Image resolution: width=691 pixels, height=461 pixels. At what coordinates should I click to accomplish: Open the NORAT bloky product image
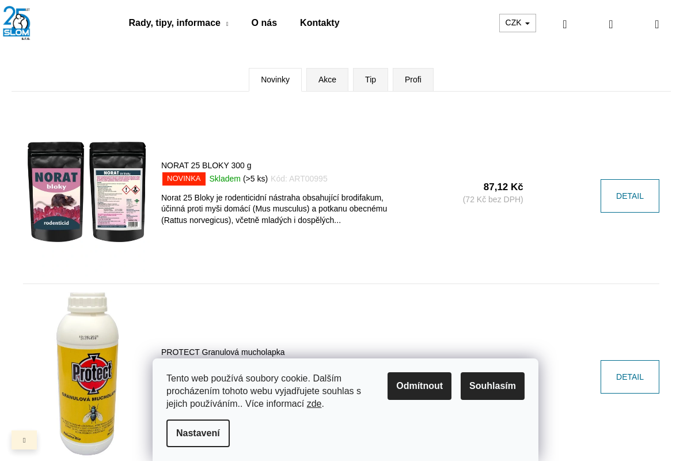click(x=86, y=192)
